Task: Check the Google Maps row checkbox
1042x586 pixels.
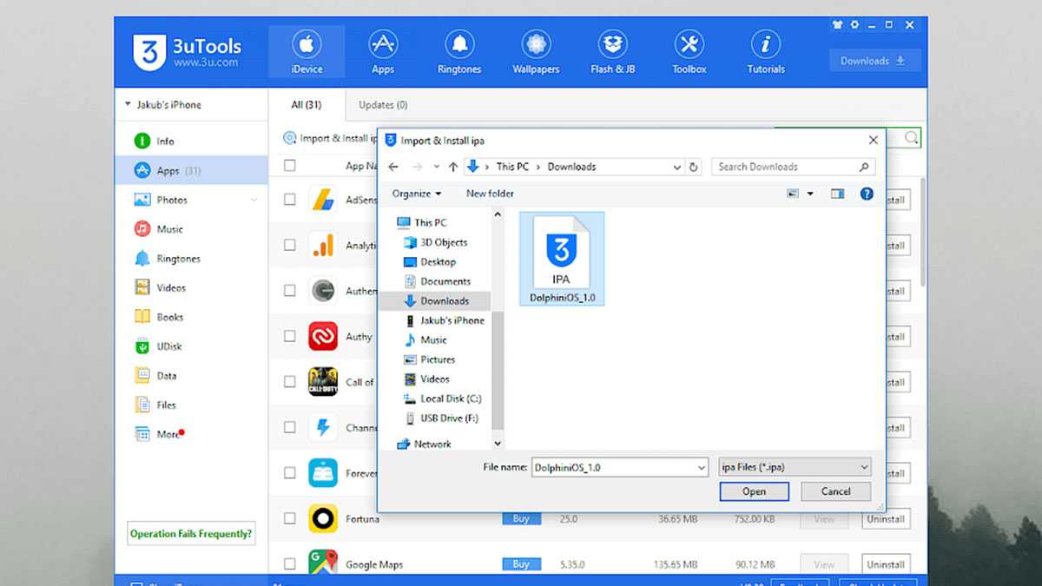Action: [x=290, y=563]
